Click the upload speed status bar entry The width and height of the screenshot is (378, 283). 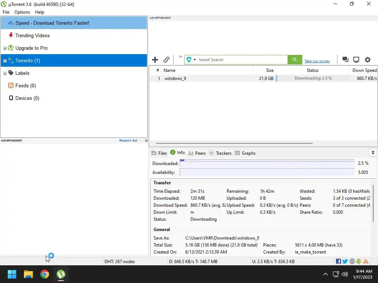click(273, 262)
